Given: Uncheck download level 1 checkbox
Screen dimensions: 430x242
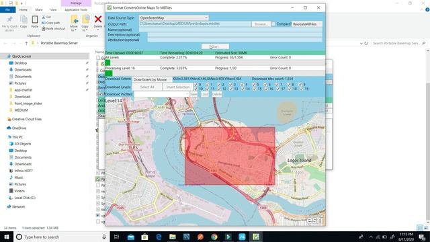Looking at the screenshot, I should pyautogui.click(x=208, y=85).
